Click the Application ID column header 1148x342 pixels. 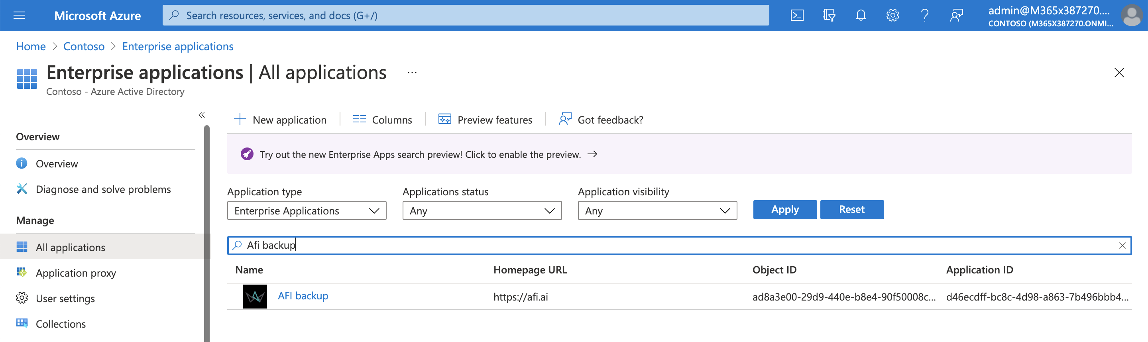click(979, 270)
